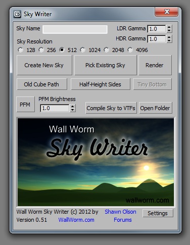
Task: Click the Sky Writer banner image
Action: click(x=96, y=162)
